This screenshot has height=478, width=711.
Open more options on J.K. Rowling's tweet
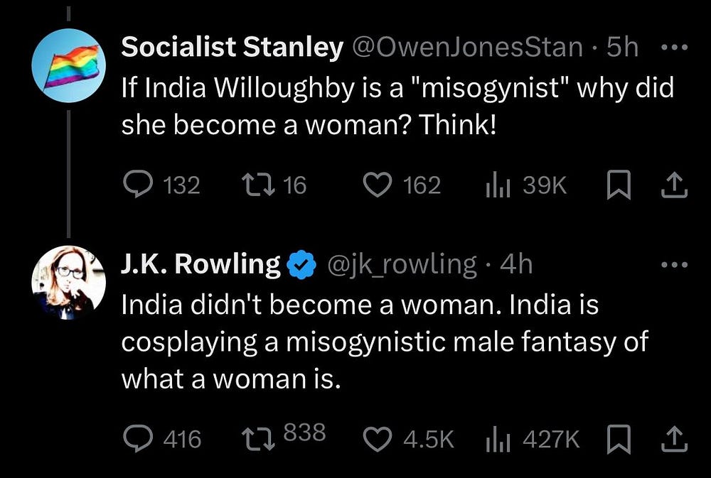pos(674,265)
